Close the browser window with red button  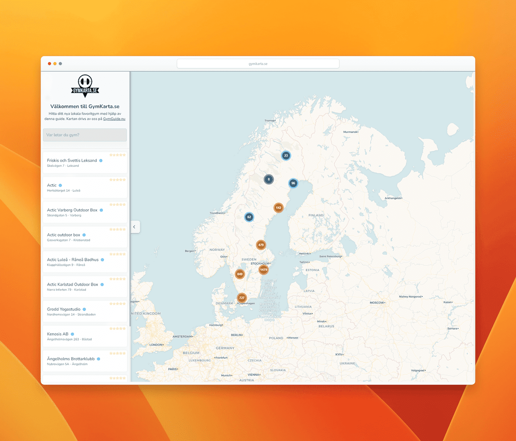[49, 63]
